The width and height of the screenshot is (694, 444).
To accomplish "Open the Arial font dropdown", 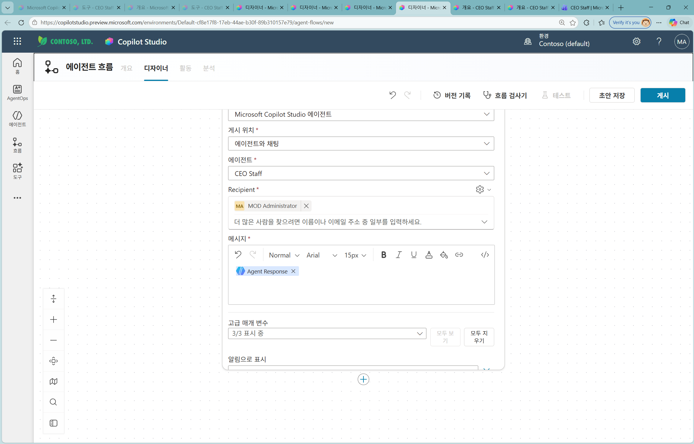I will 322,255.
